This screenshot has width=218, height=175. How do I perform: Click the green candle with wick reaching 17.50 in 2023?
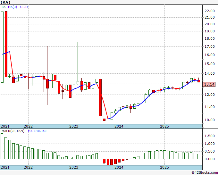click(78, 83)
